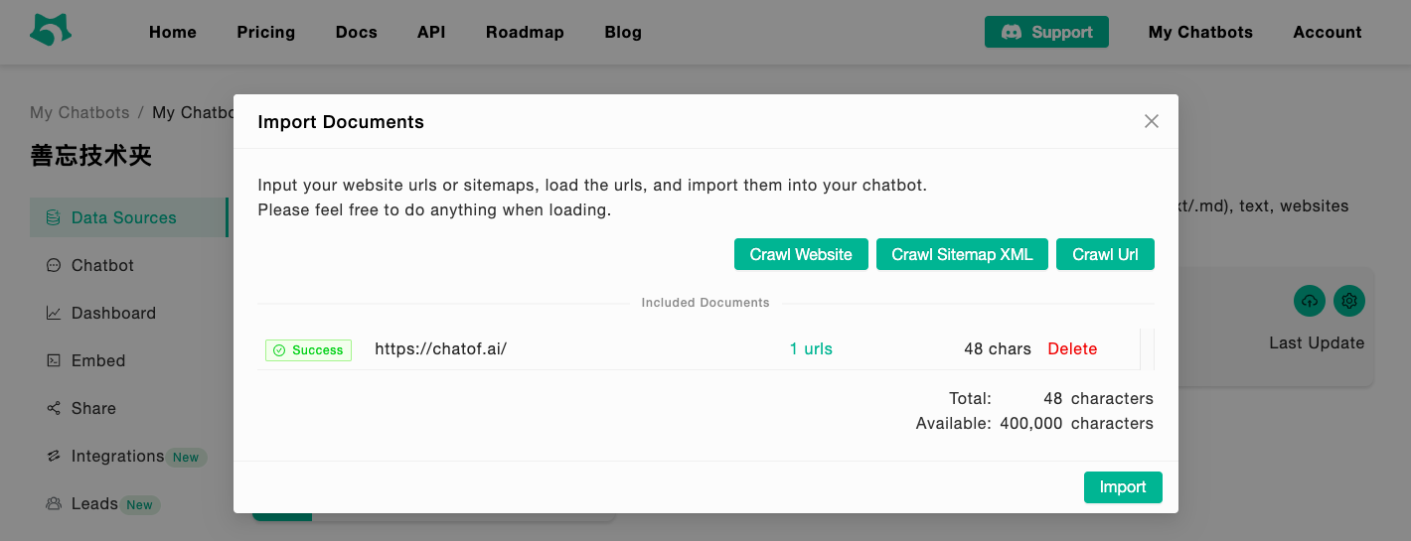Viewport: 1411px width, 541px height.
Task: Open the Pricing page
Action: pos(266,32)
